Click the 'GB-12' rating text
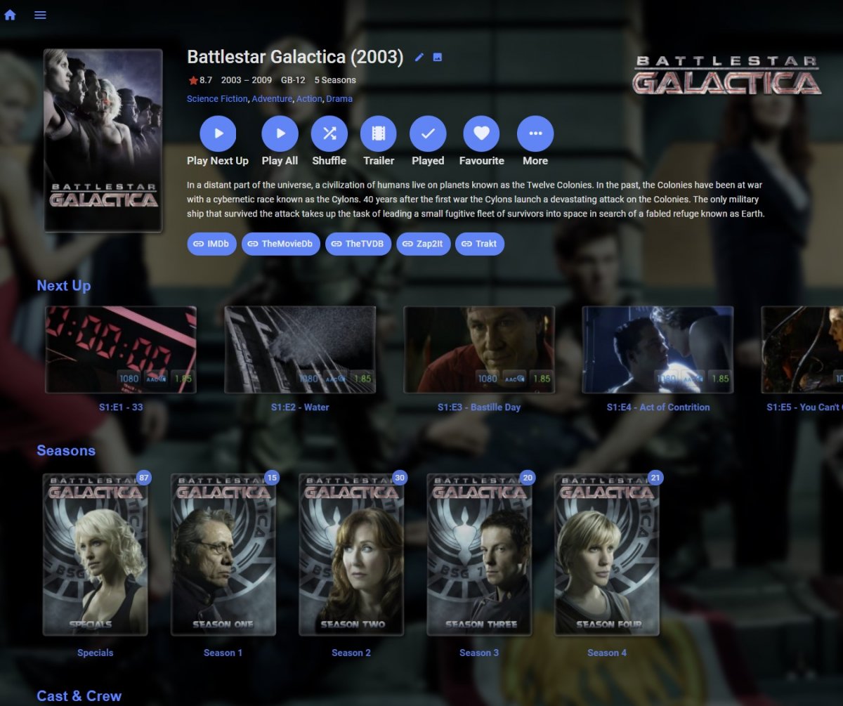 pos(293,80)
